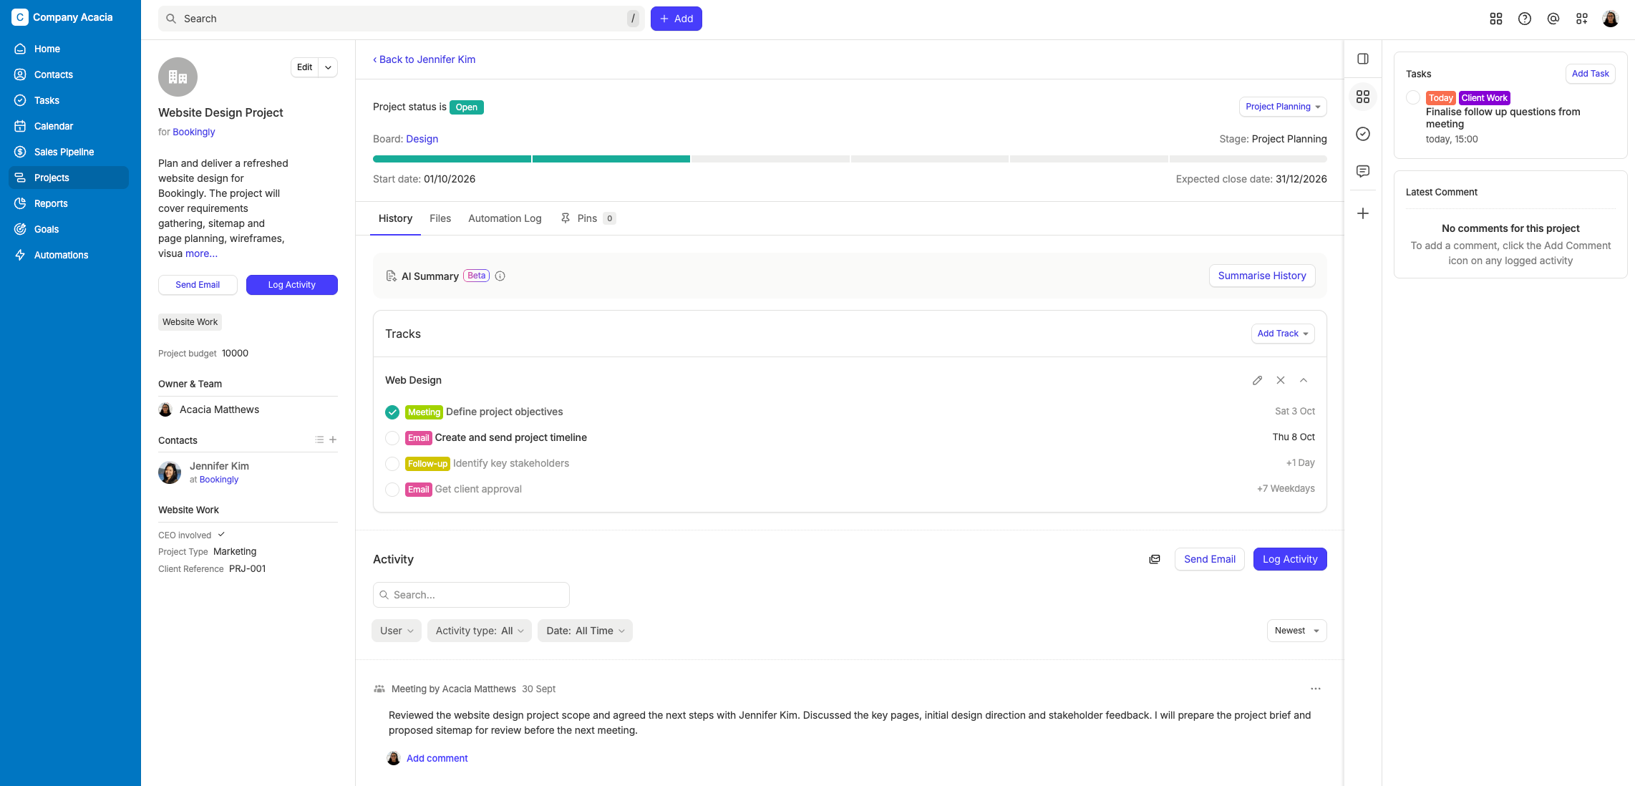Click Add Task button
1635x786 pixels.
point(1590,74)
